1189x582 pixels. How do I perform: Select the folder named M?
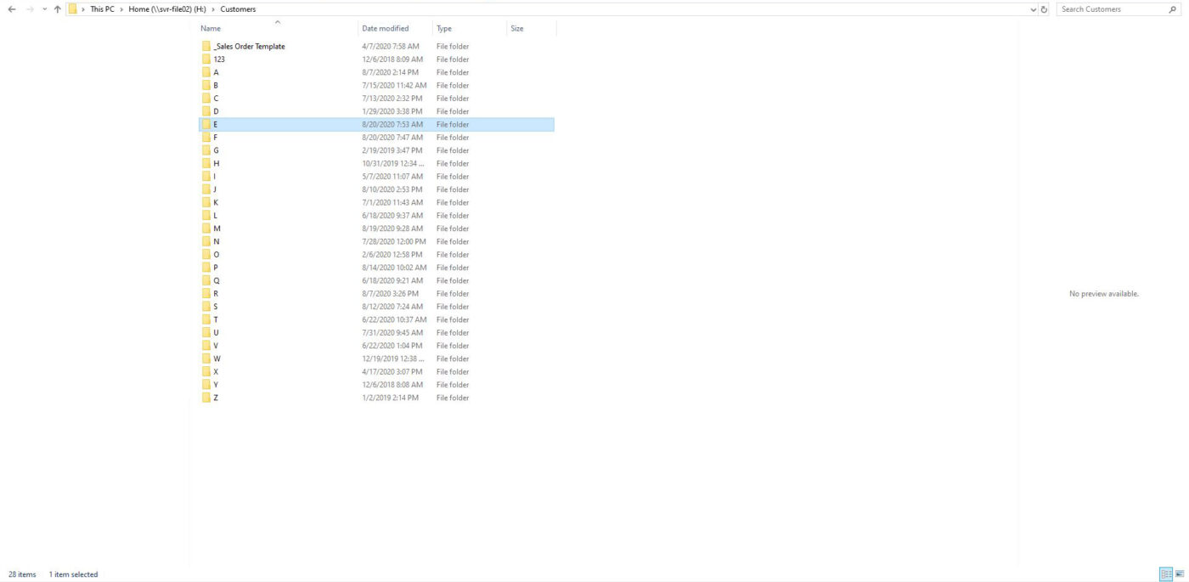(217, 229)
